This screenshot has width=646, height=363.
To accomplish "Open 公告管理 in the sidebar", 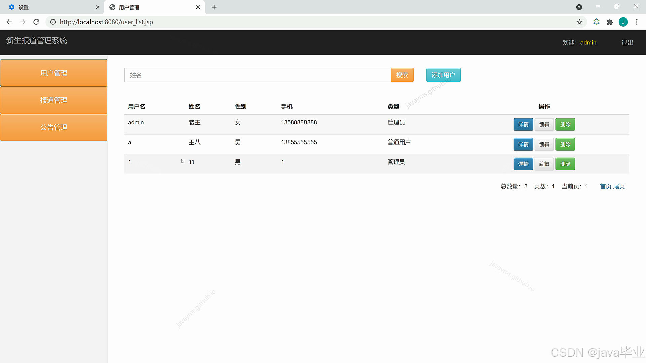I will point(54,127).
